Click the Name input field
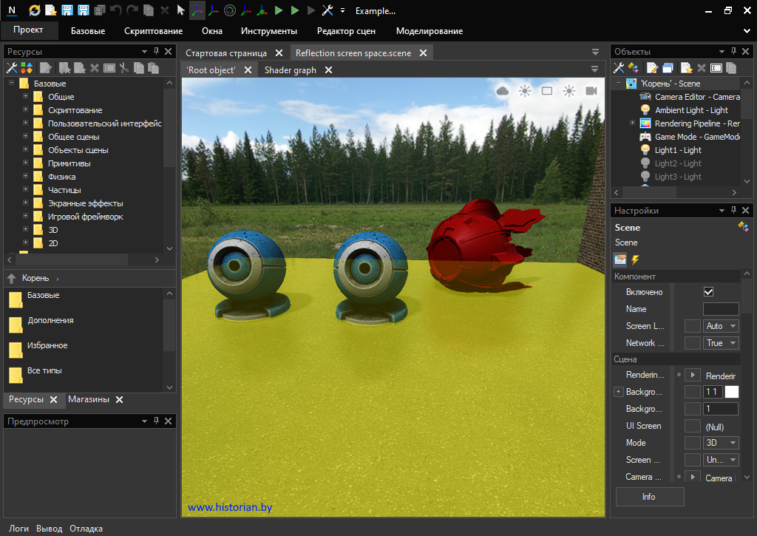Screen dimensions: 757x536 (720, 309)
